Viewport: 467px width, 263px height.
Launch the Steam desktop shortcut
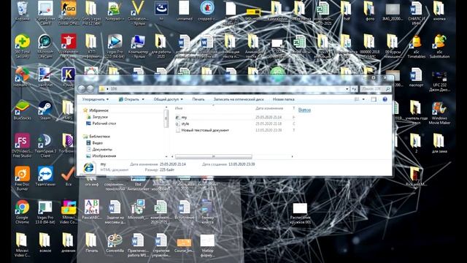point(45,110)
